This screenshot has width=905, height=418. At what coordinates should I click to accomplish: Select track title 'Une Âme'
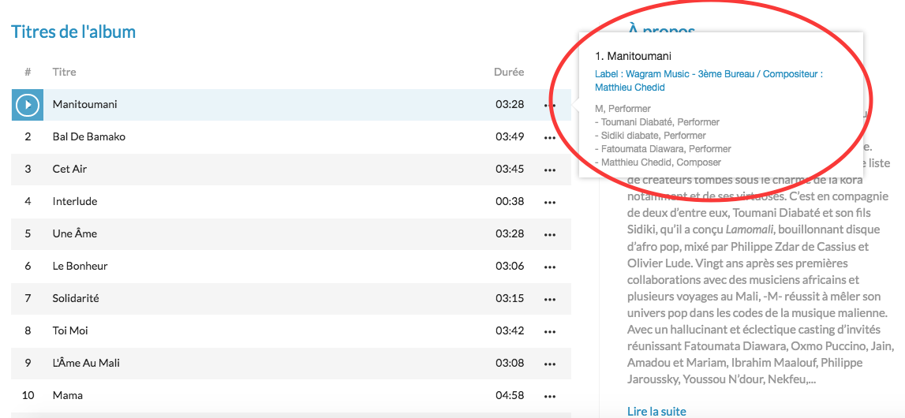click(75, 233)
